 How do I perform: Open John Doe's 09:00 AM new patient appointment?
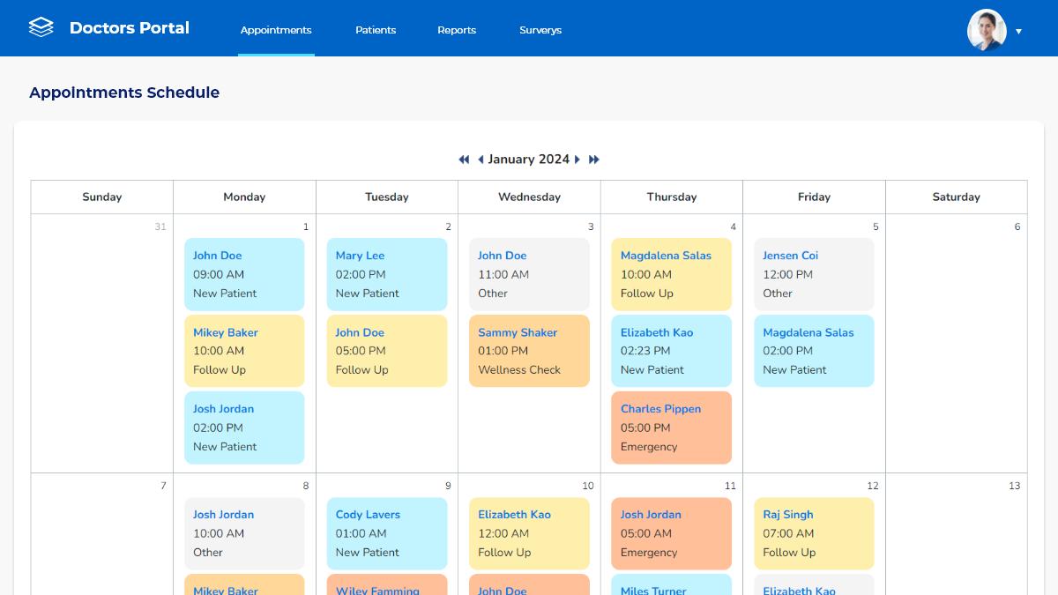[244, 274]
